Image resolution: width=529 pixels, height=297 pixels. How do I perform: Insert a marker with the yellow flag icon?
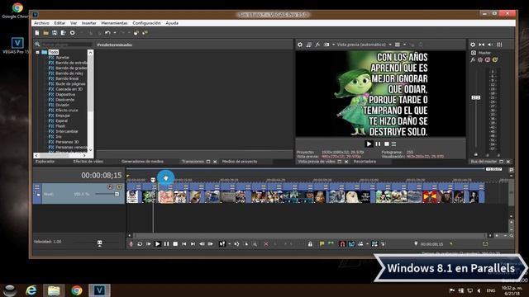[322, 244]
